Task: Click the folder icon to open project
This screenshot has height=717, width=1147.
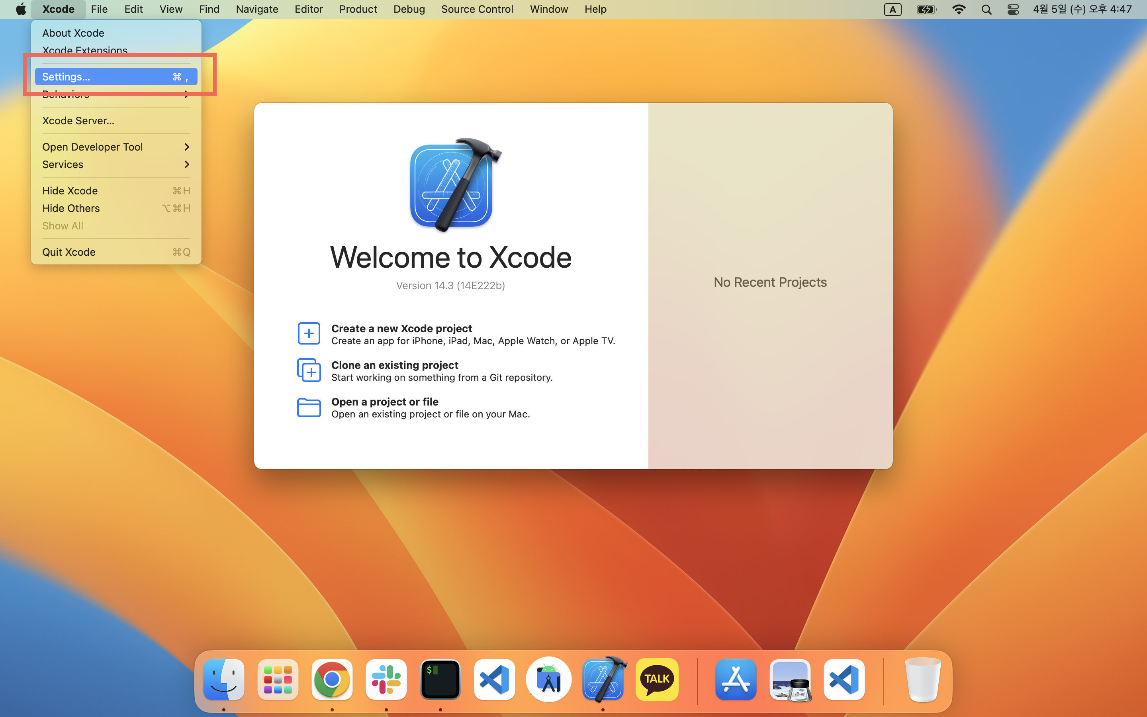Action: click(309, 407)
